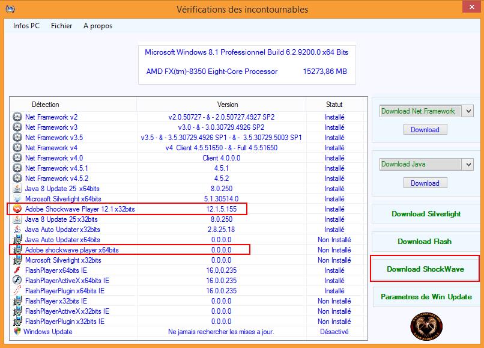Click v4 Client 4.5.51650 version cell

(x=222, y=148)
